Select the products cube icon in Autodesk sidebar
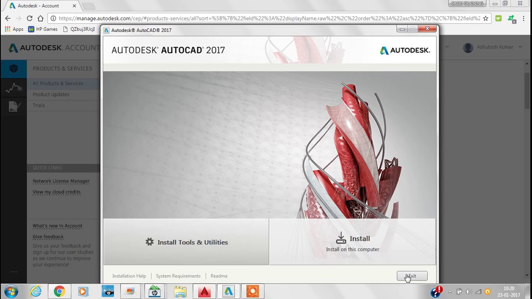The image size is (532, 299). 13,69
